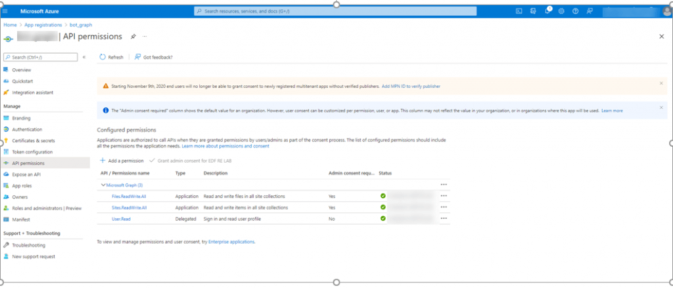Open Sites.ReadWrite.All permission
Image resolution: width=673 pixels, height=289 pixels.
coord(129,208)
